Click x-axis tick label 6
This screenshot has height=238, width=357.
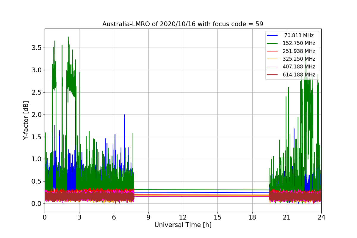coord(114,217)
